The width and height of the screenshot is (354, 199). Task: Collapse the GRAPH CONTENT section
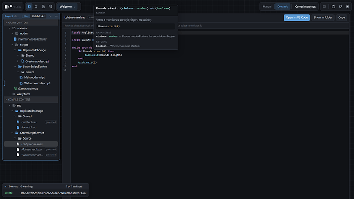6,23
